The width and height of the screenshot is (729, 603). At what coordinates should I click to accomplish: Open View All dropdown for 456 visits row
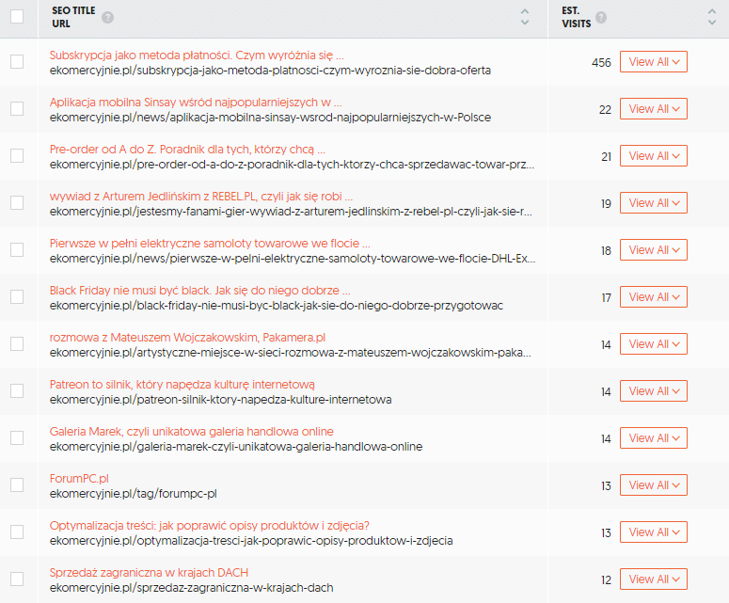click(653, 62)
